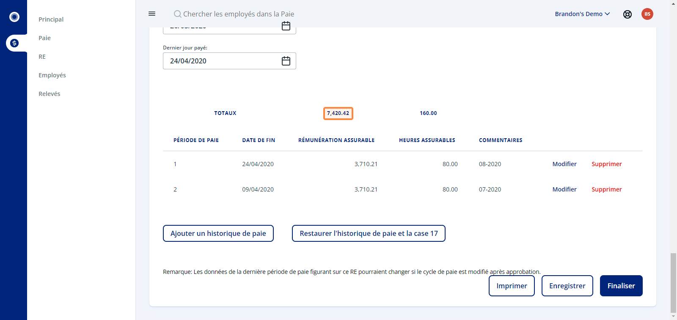The height and width of the screenshot is (320, 677).
Task: Click the search magnifier icon
Action: [x=178, y=14]
